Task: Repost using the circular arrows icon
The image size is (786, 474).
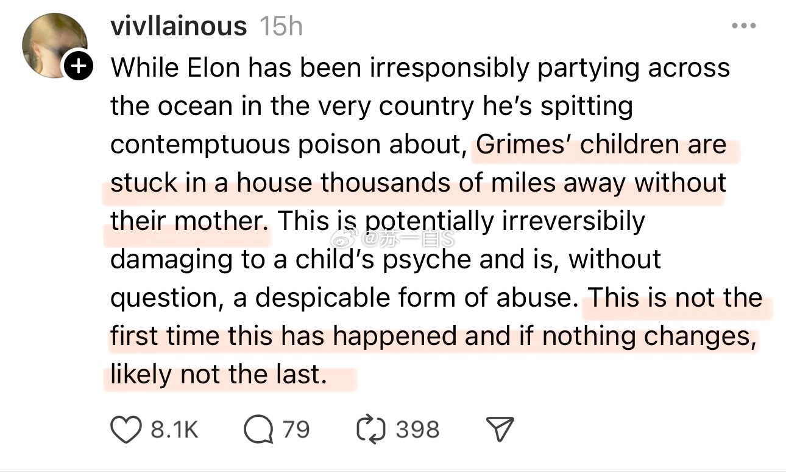Action: tap(371, 429)
